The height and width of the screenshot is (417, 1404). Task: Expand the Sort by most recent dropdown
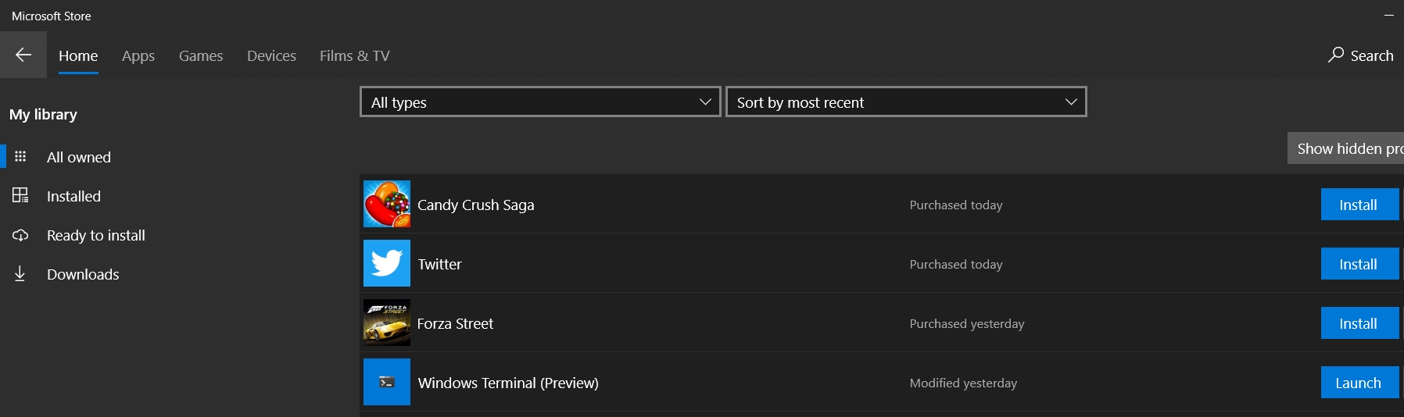pyautogui.click(x=906, y=102)
